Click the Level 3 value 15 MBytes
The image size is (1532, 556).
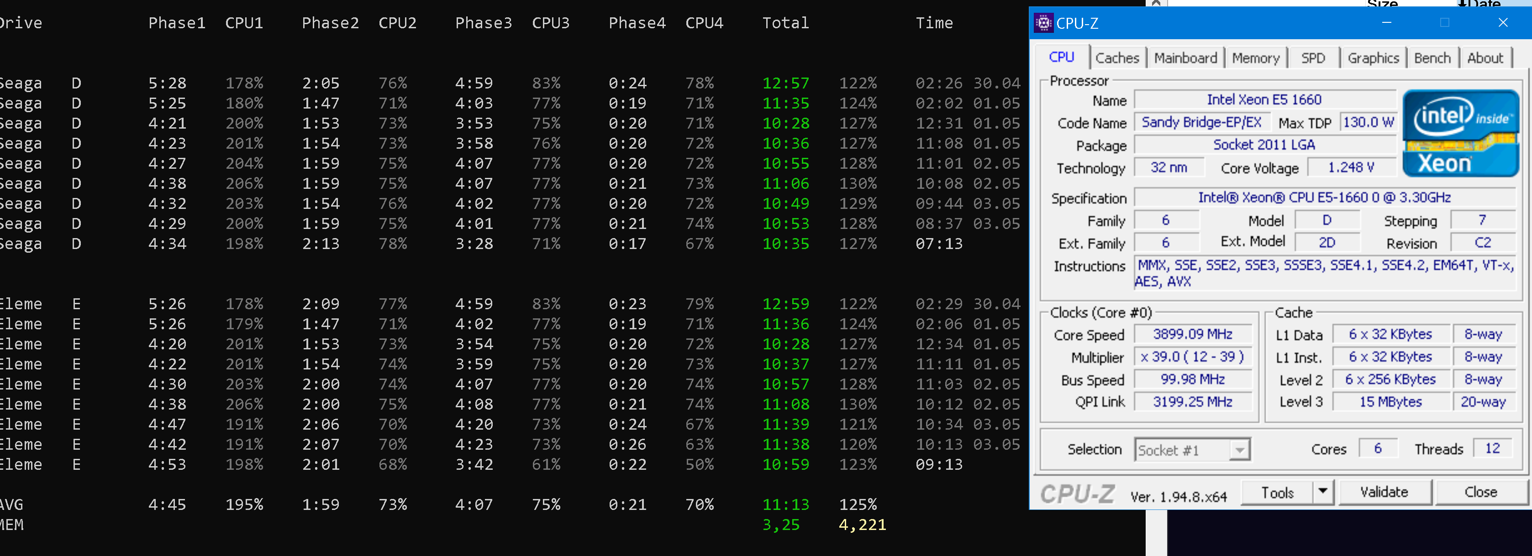(1390, 401)
